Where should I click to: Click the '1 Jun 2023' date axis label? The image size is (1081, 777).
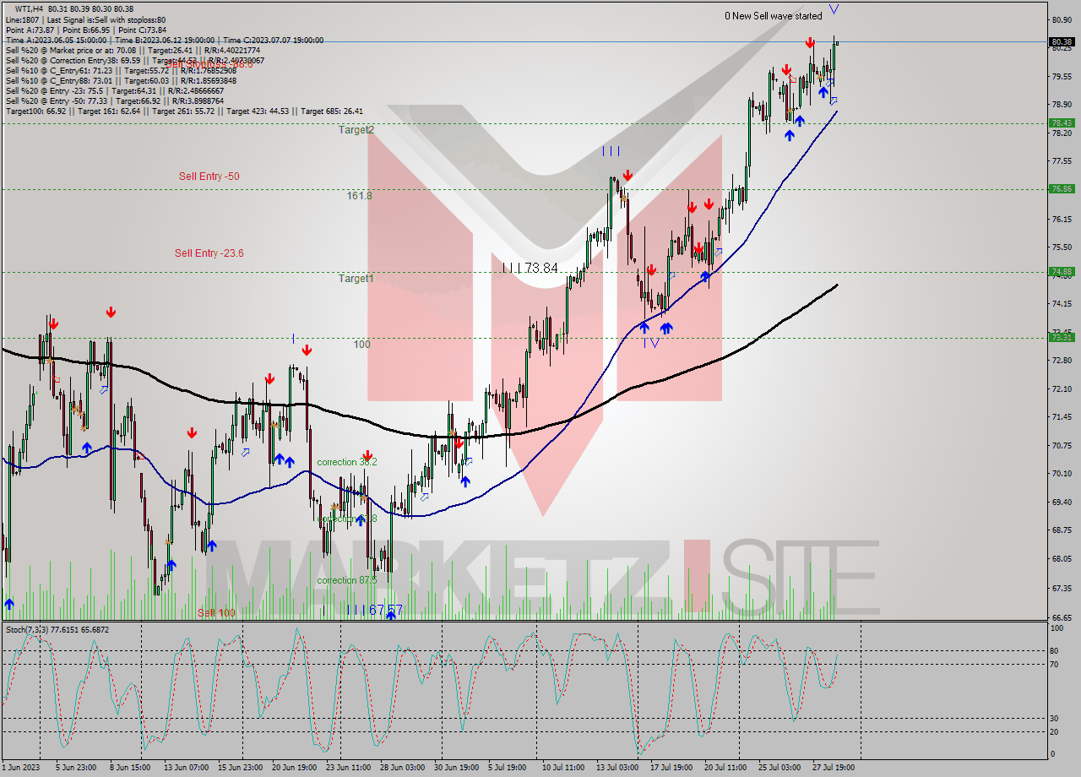(x=21, y=768)
